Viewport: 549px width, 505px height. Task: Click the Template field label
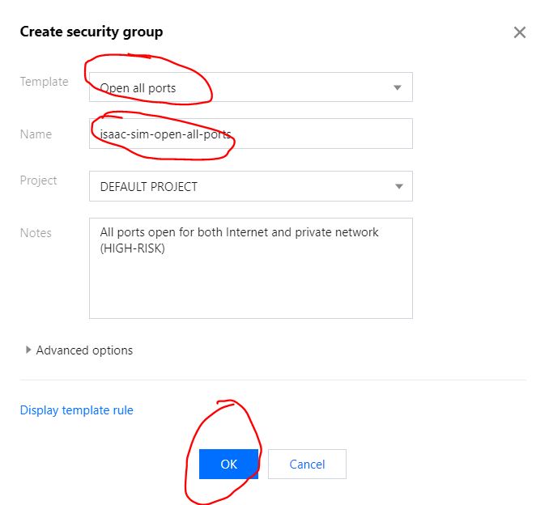[x=44, y=82]
